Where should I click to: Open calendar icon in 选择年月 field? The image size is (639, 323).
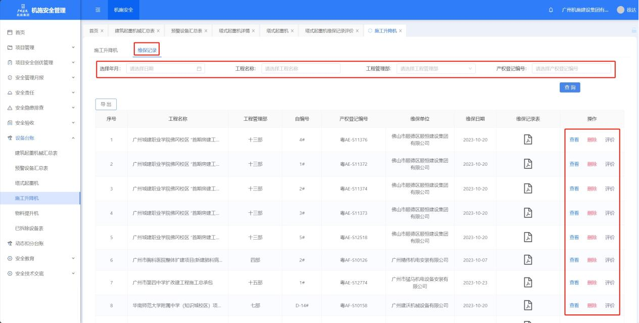click(199, 69)
